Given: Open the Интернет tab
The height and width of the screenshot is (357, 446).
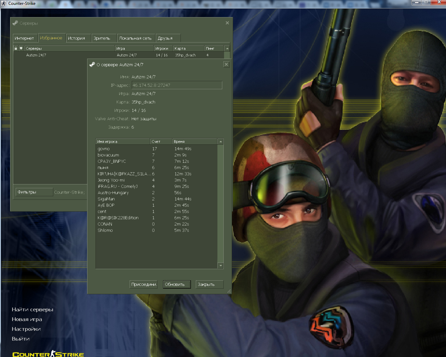Looking at the screenshot, I should tap(25, 38).
